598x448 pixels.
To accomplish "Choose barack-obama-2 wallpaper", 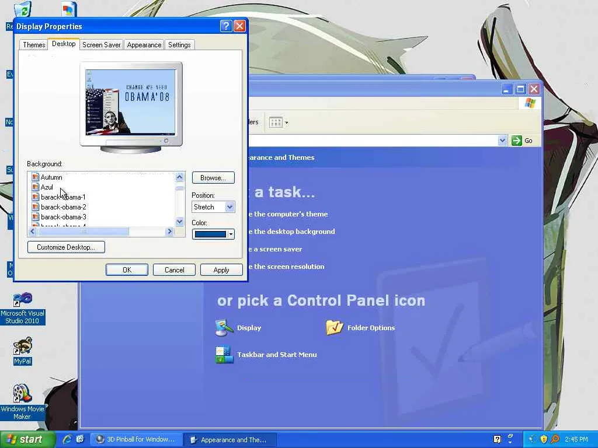I will pyautogui.click(x=64, y=207).
